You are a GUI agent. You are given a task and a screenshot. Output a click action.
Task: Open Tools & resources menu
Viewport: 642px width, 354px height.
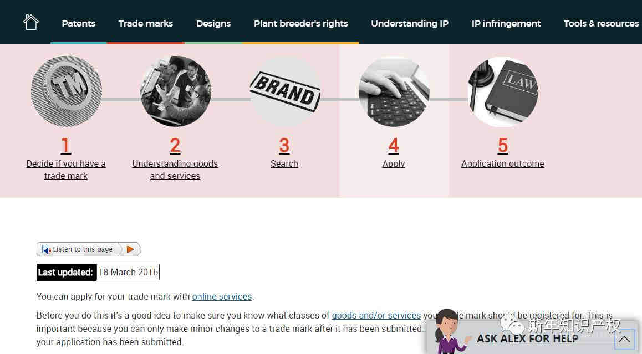pos(601,23)
